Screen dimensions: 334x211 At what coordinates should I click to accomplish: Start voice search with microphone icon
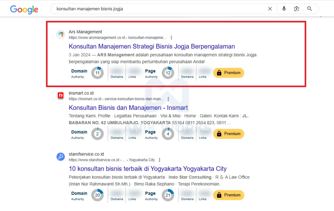[x=284, y=9]
